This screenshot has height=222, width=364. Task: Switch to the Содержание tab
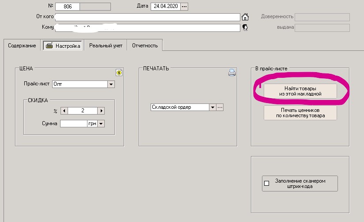pyautogui.click(x=22, y=46)
